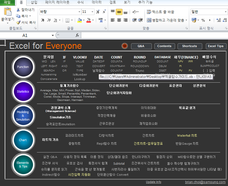The width and height of the screenshot is (228, 186).
Task: Click the Statistics circle button
Action: (x=23, y=92)
